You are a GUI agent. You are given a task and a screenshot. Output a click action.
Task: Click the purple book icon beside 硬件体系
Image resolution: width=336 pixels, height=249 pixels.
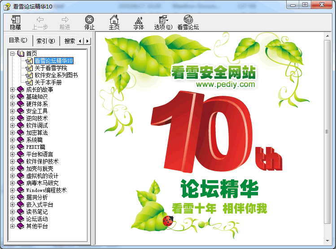(21, 104)
